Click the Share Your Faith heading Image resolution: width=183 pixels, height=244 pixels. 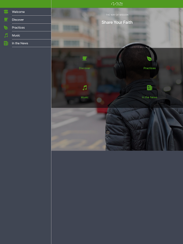117,22
